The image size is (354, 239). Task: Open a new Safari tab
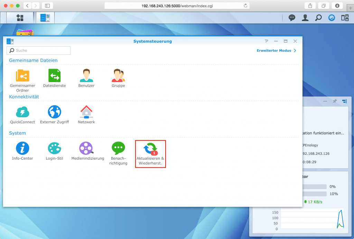tap(350, 8)
